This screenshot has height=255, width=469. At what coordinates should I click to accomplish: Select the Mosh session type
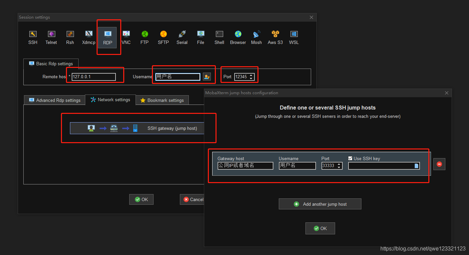[256, 38]
